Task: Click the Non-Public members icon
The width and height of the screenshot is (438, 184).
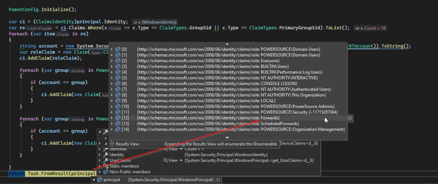Action: pos(106,172)
